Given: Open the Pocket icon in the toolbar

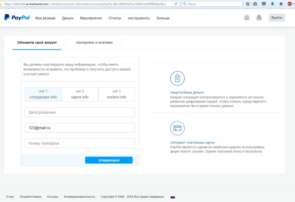Looking at the screenshot, I should point(263,3).
